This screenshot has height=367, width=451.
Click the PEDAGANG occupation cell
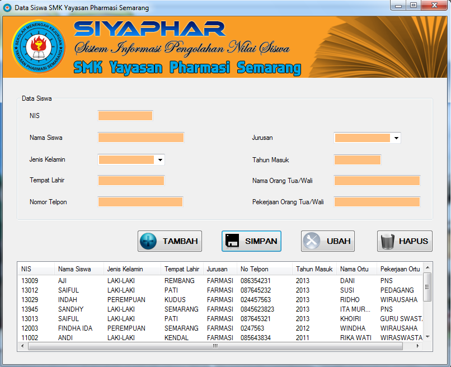pyautogui.click(x=397, y=290)
